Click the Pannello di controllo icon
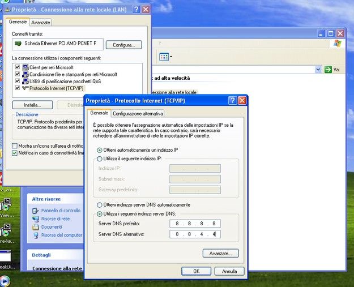Image resolution: width=354 pixels, height=287 pixels. click(x=36, y=211)
